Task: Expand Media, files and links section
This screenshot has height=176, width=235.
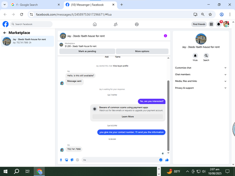Action: [x=201, y=81]
